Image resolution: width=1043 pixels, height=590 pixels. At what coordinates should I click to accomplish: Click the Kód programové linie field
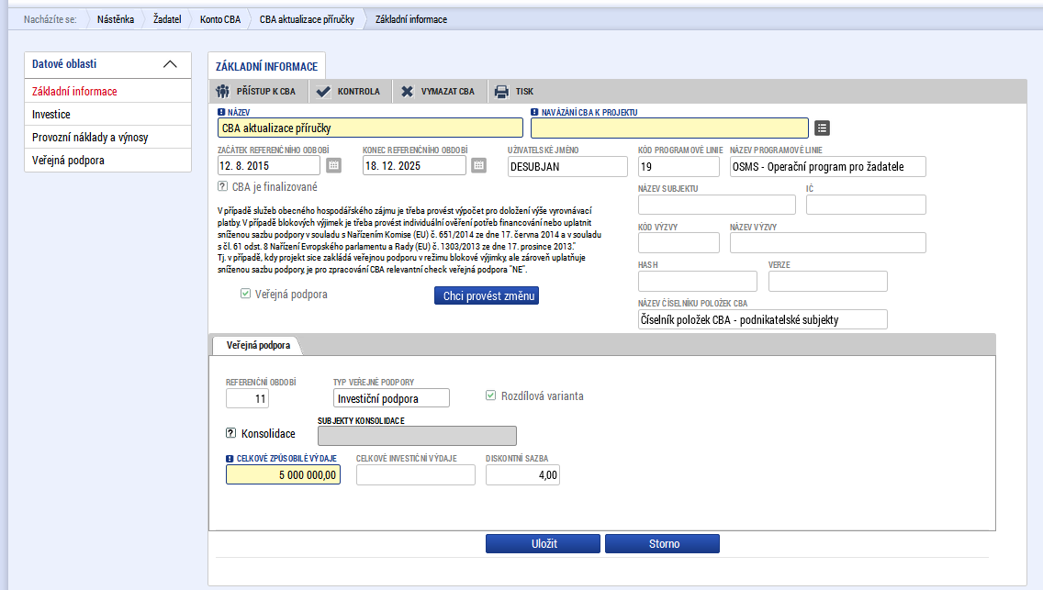679,167
